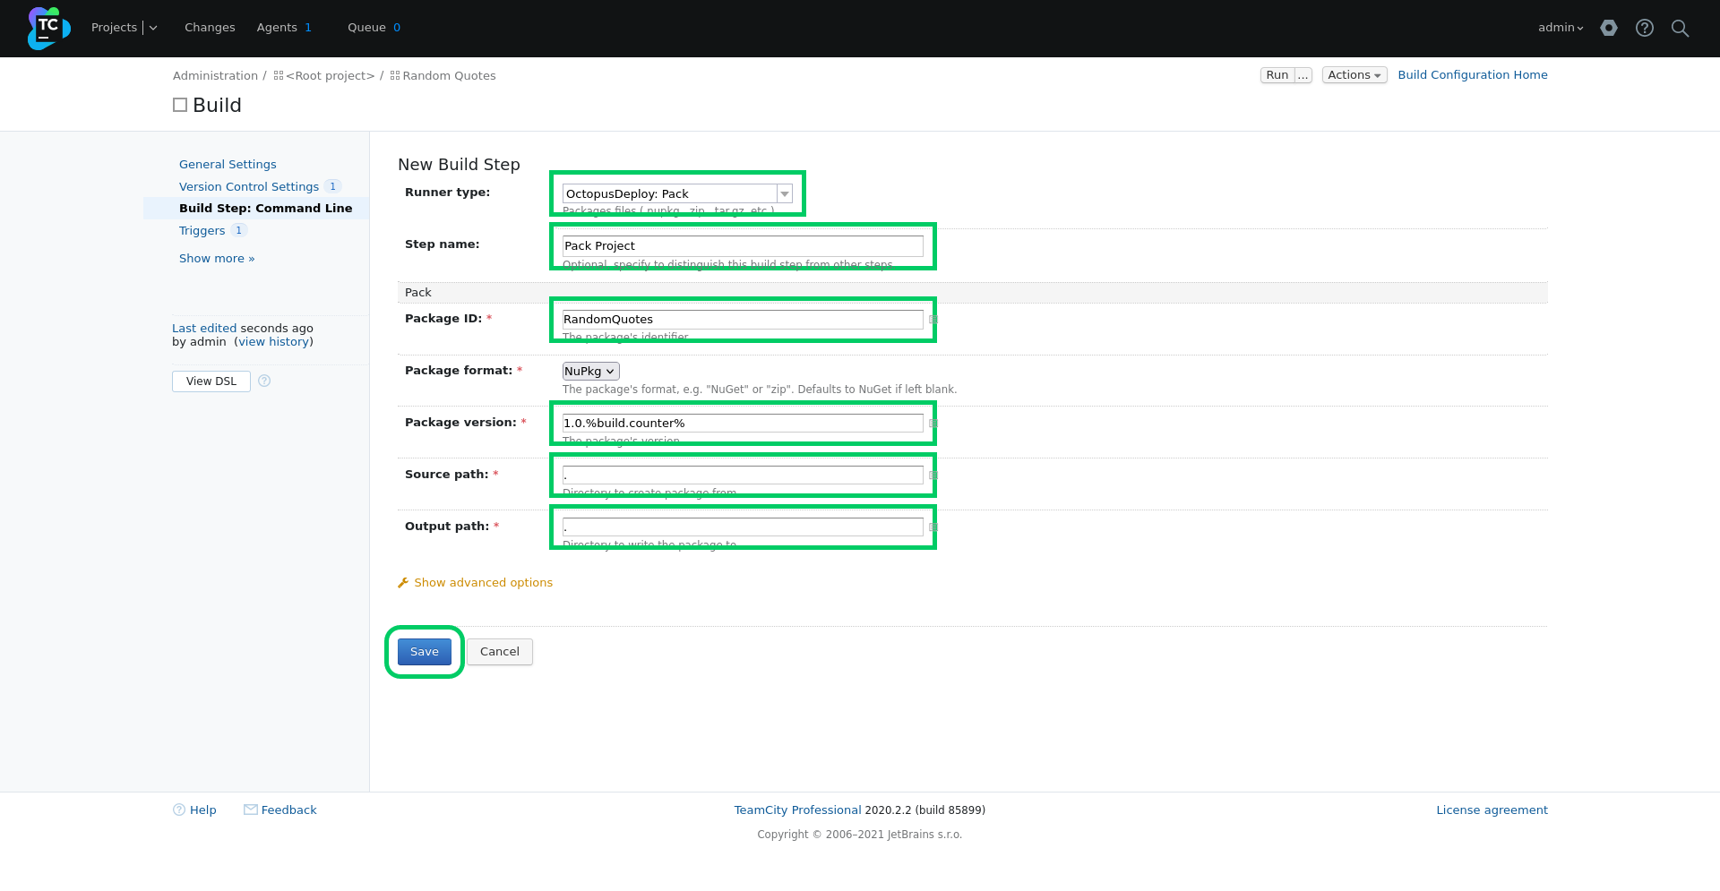Click the Root project grid icon in breadcrumb
Image resolution: width=1720 pixels, height=891 pixels.
click(279, 76)
